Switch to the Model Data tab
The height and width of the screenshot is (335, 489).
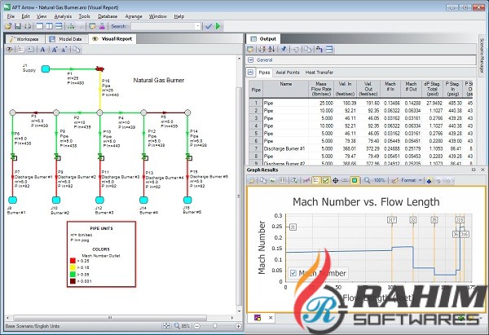(66, 39)
